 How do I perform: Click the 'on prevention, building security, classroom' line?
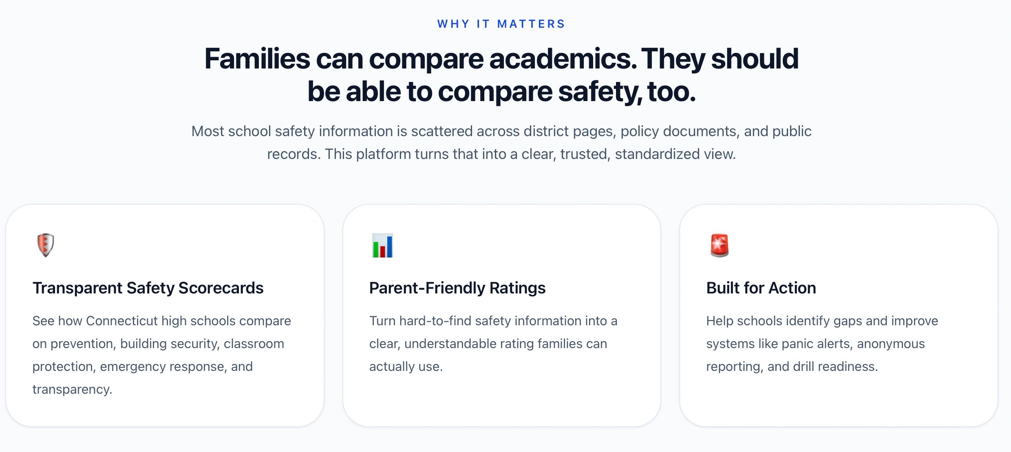(158, 344)
